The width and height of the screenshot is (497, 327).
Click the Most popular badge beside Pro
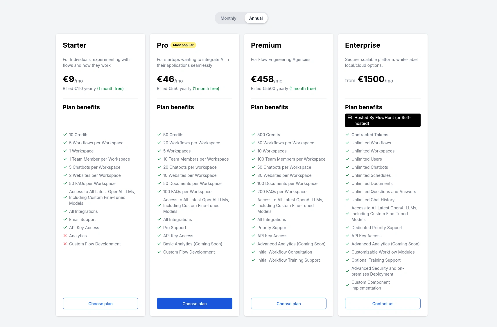tap(183, 45)
